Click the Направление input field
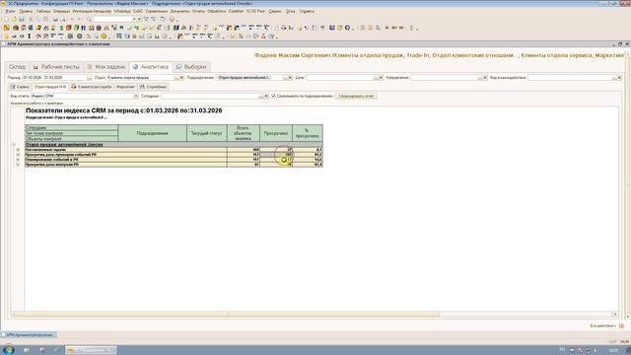The image size is (631, 355). coord(444,77)
